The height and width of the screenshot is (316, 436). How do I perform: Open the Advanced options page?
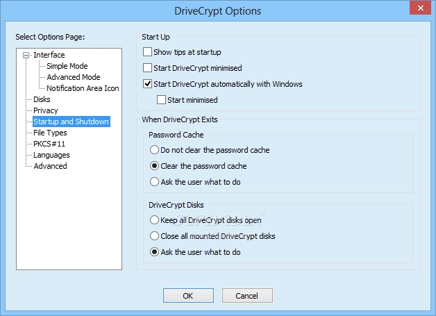pyautogui.click(x=50, y=166)
